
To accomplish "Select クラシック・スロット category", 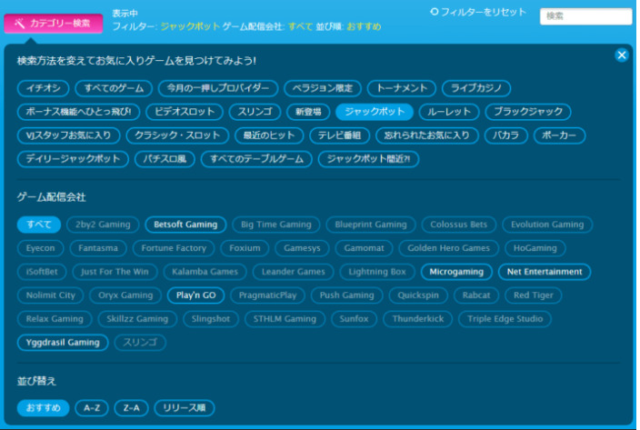I will pyautogui.click(x=177, y=135).
